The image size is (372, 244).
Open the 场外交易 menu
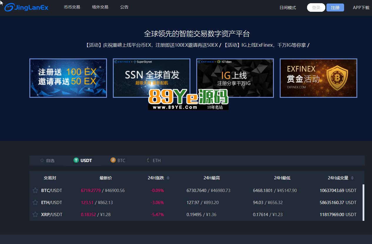pos(100,7)
